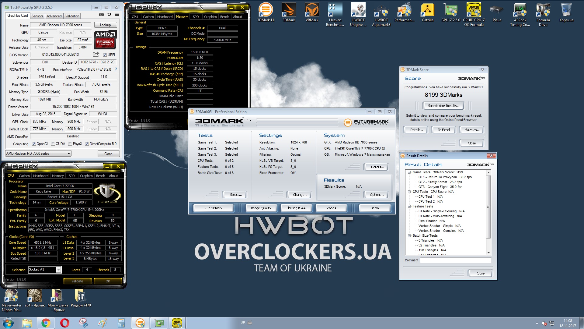Open the HWBOT Aquamark3 desktop shortcut

381,15
